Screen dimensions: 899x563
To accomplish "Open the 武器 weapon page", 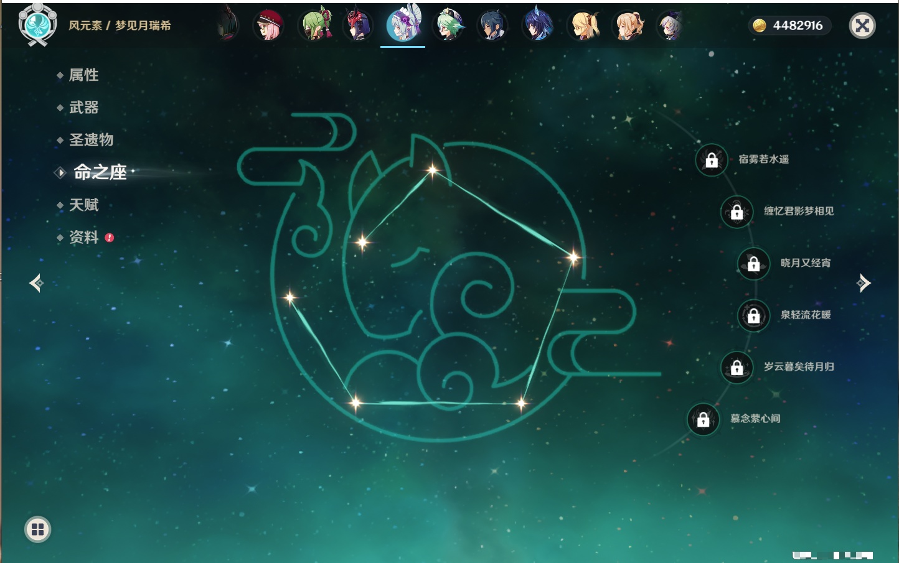I will pyautogui.click(x=83, y=108).
